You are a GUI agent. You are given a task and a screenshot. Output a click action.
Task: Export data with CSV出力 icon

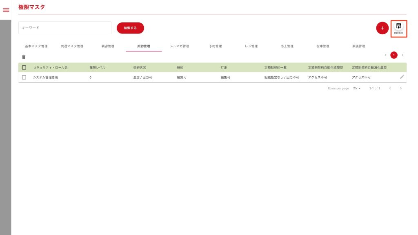tap(398, 28)
